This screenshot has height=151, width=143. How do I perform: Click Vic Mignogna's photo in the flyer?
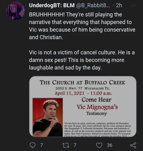coord(48,117)
